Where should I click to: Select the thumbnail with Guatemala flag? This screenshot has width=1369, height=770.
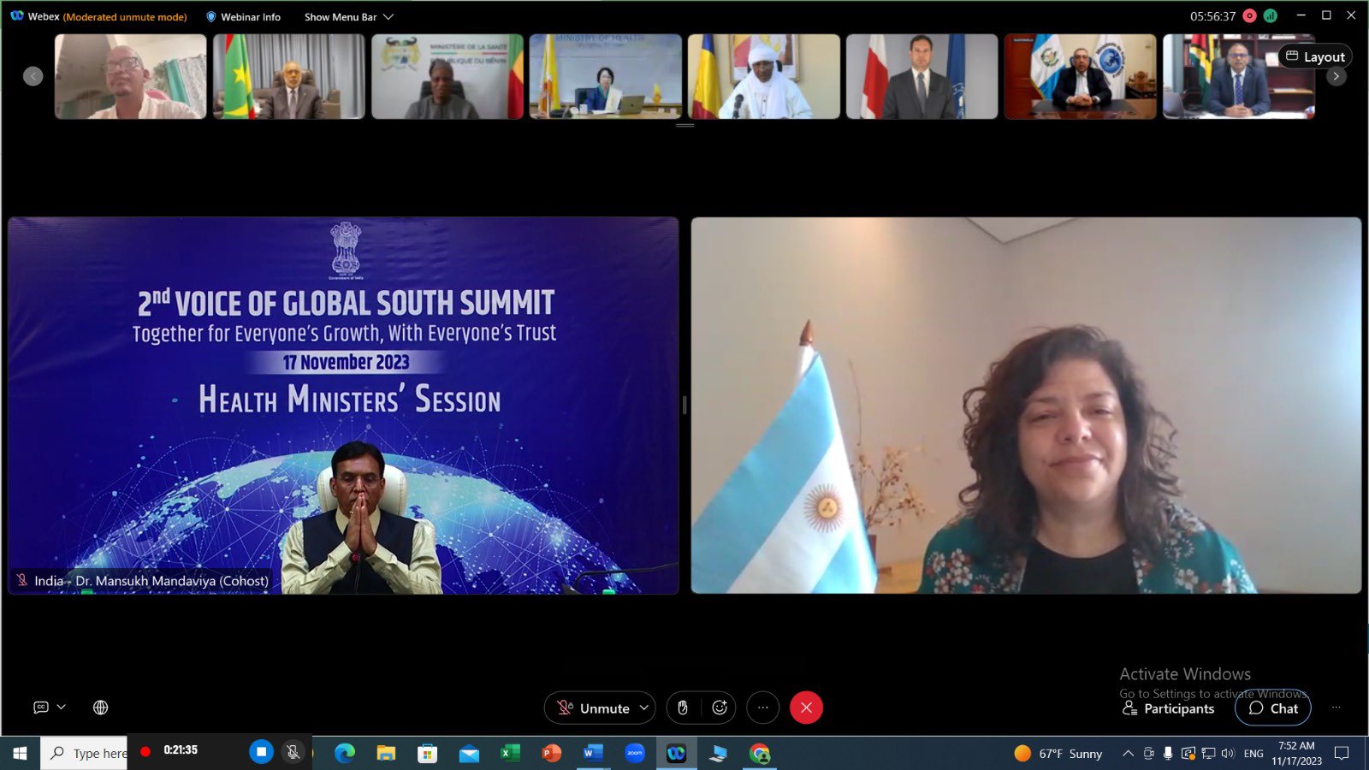[1080, 76]
